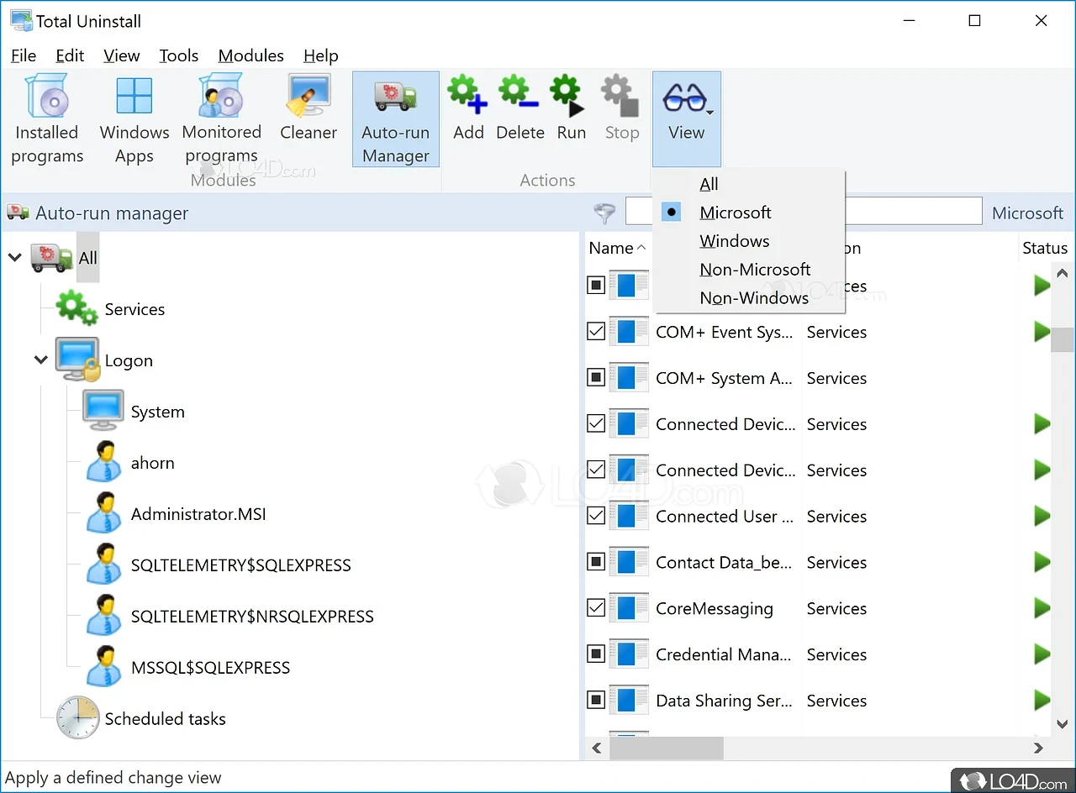Click the Auto-run Manager truck icon
1076x793 pixels.
click(x=395, y=97)
